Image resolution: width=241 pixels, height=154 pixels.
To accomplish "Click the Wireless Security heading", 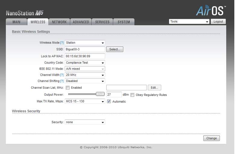I will pos(26,111).
